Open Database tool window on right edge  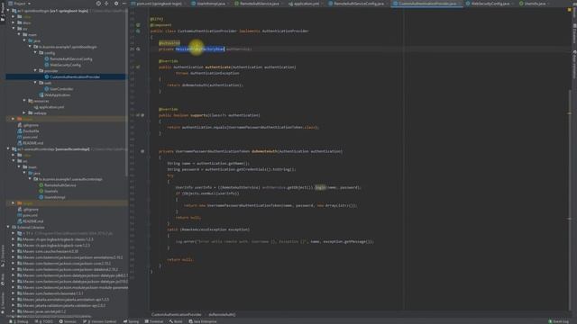click(574, 32)
